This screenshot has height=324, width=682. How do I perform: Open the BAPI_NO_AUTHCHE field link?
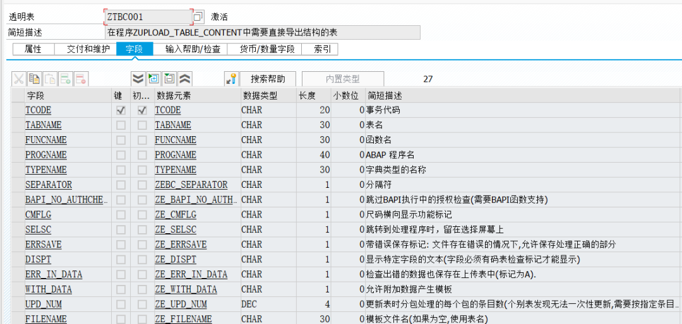(66, 200)
